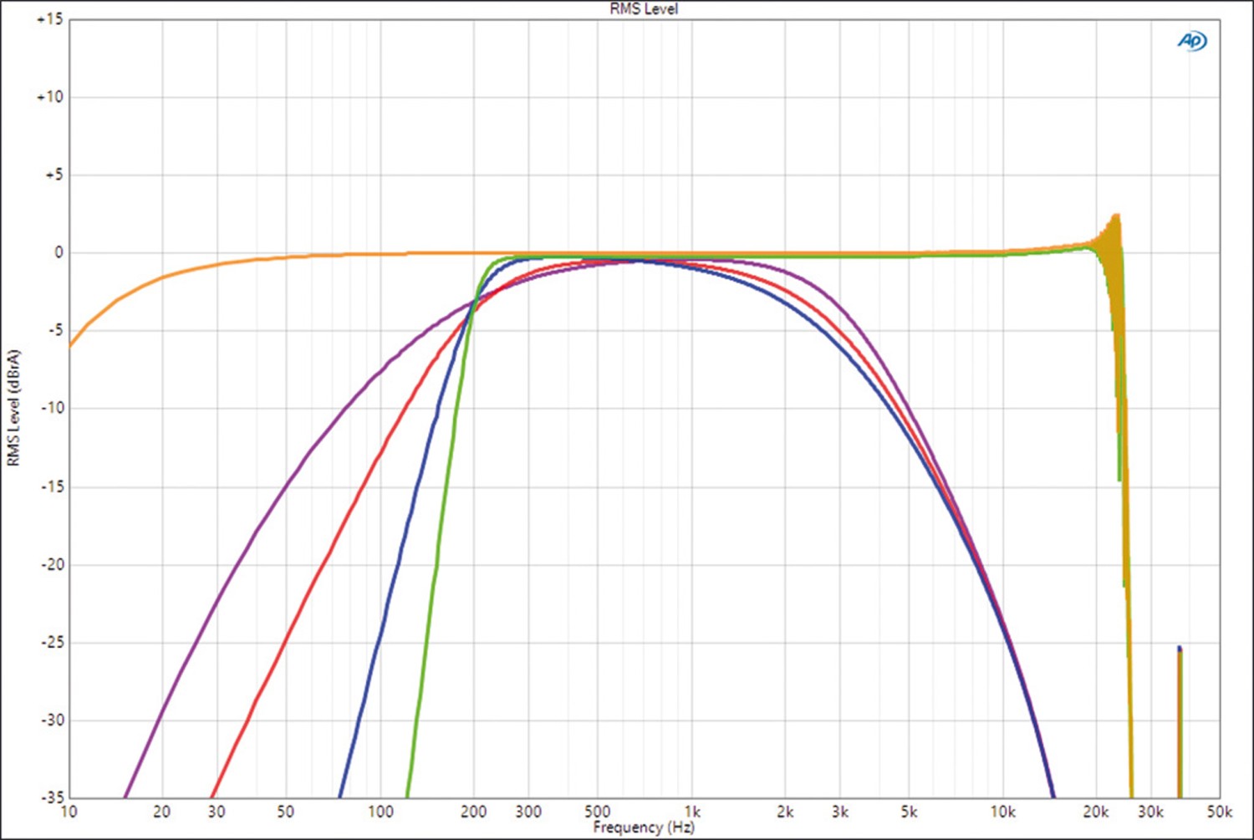Viewport: 1254px width, 840px height.
Task: Select the RMS Level (dBrA) y-axis label
Action: pyautogui.click(x=13, y=408)
